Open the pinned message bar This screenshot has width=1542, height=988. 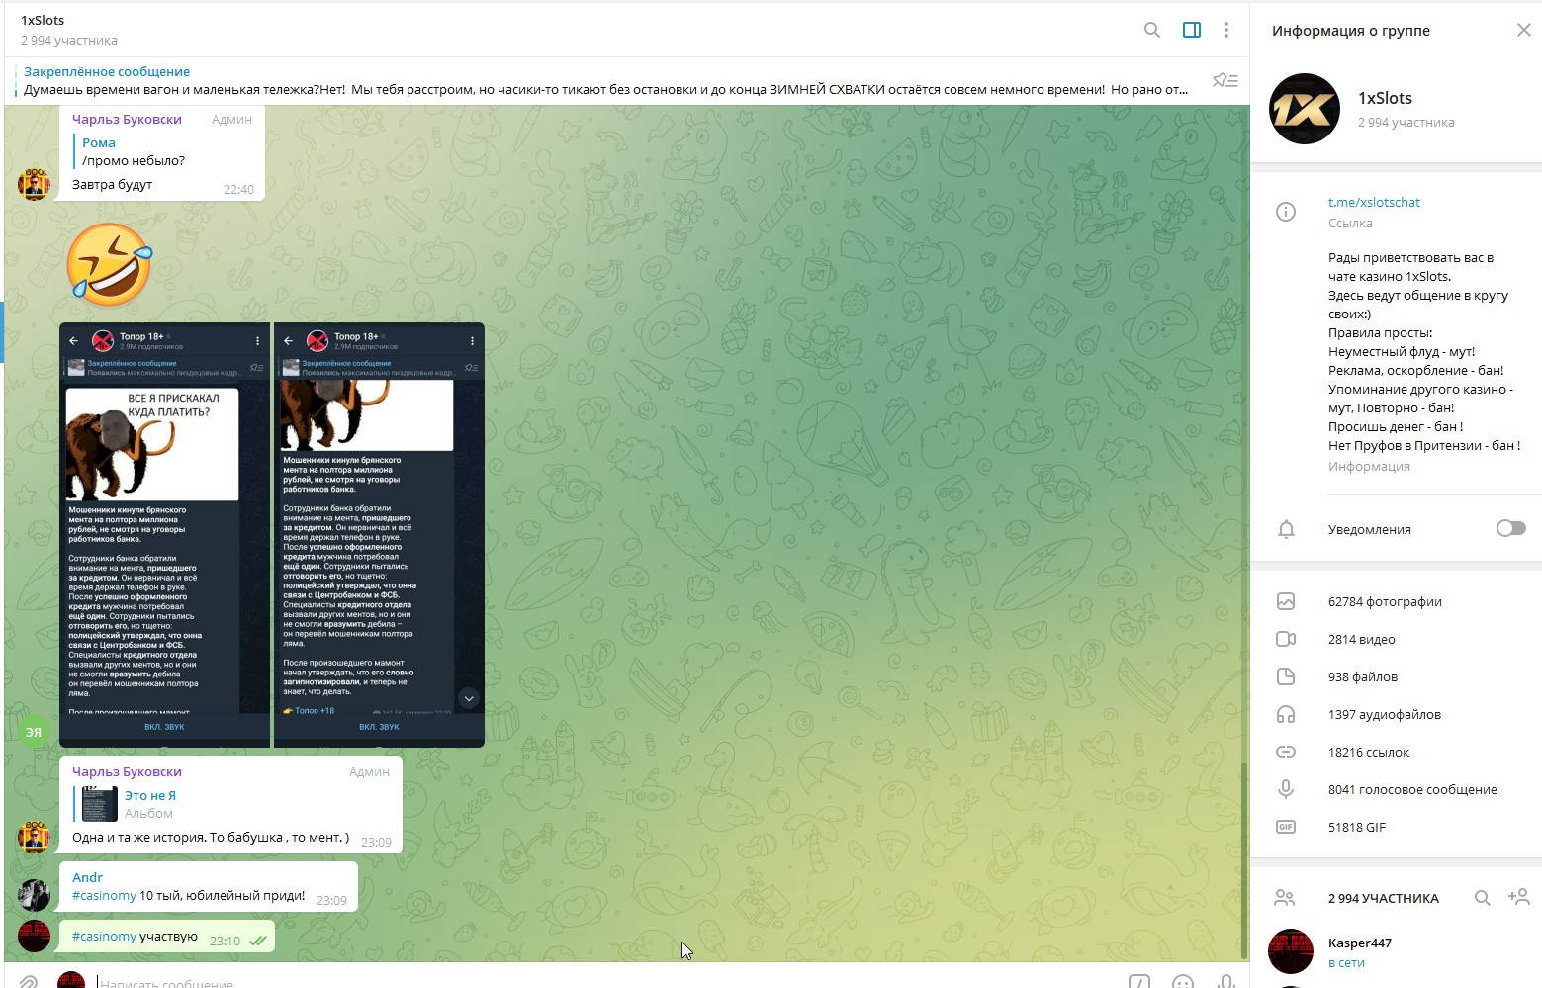[605, 80]
